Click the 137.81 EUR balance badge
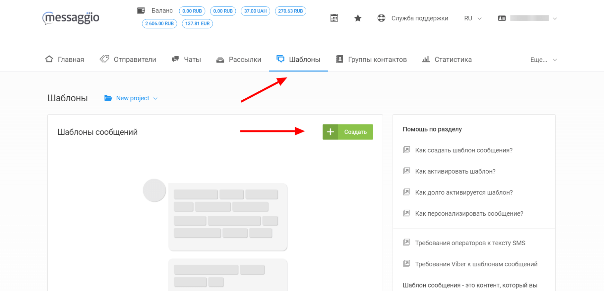The image size is (604, 291). (197, 23)
